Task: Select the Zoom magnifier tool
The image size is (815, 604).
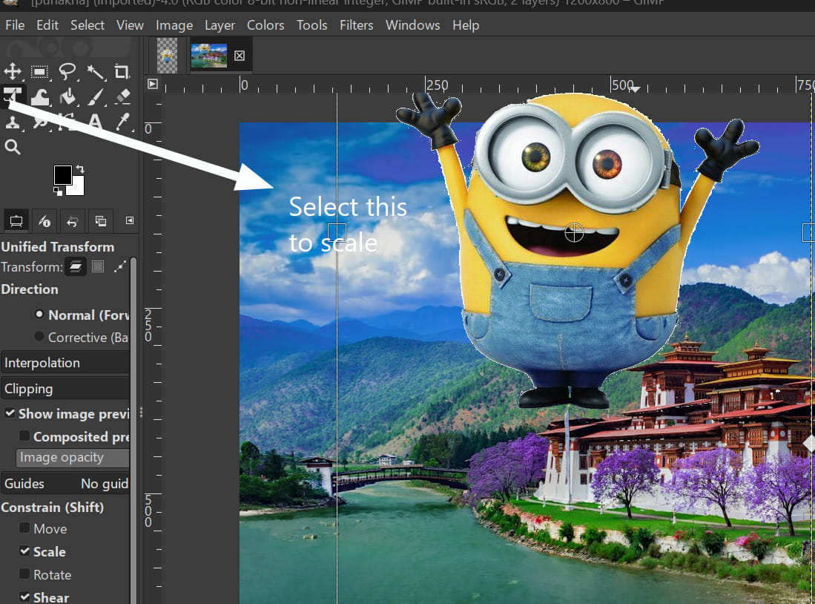Action: [x=13, y=147]
